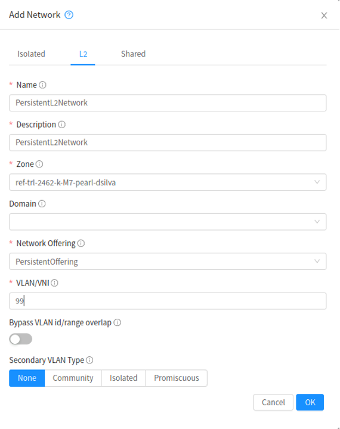Click the VLAN/VNI info icon
The image size is (340, 429).
pyautogui.click(x=54, y=282)
